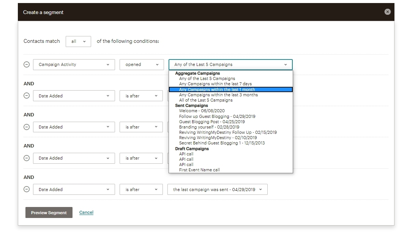The width and height of the screenshot is (407, 232).
Task: Open the last Date Added field dropdown
Action: click(74, 190)
